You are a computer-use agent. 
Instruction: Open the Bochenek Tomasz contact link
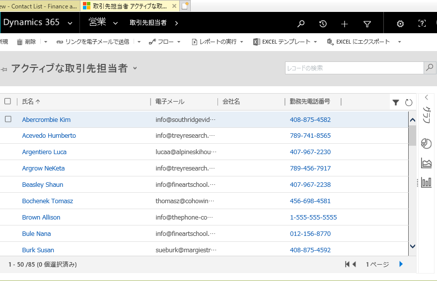tap(48, 201)
